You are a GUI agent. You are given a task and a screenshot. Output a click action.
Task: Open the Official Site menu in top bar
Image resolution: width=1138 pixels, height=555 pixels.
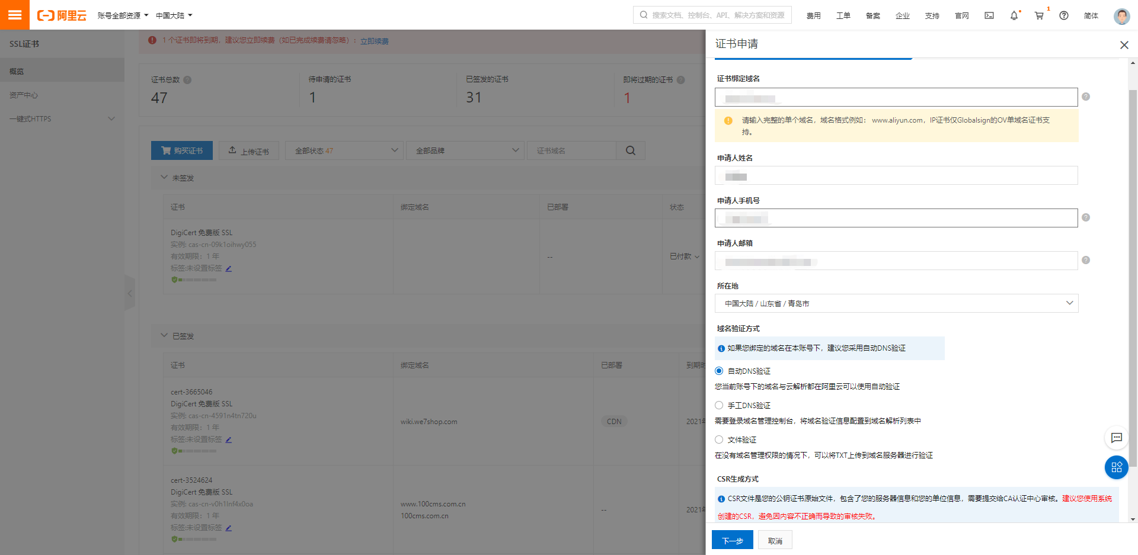coord(961,16)
